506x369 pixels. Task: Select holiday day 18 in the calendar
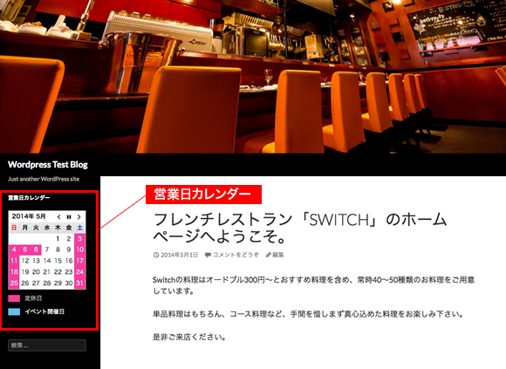tap(14, 272)
